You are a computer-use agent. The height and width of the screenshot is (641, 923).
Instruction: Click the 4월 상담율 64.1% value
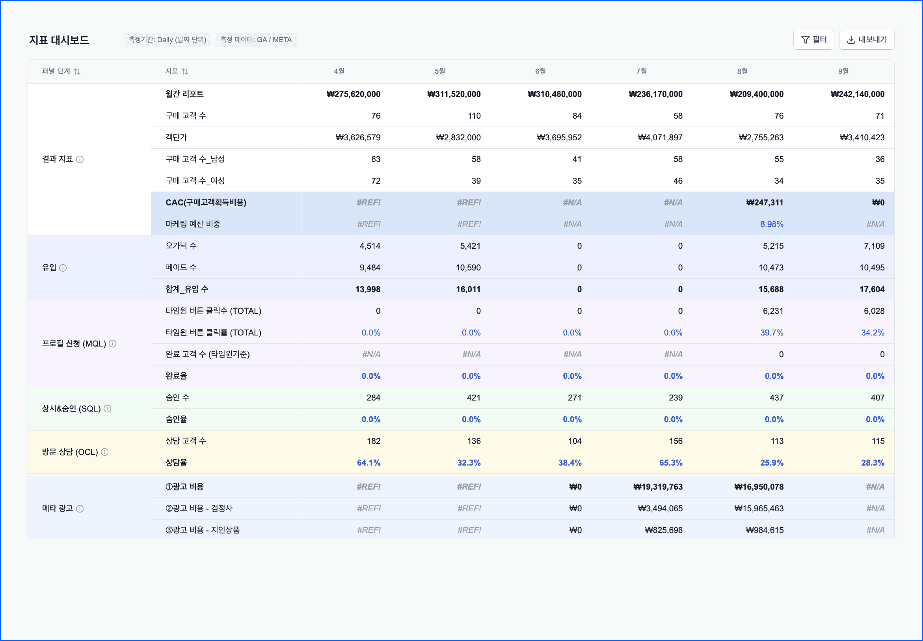pyautogui.click(x=368, y=463)
